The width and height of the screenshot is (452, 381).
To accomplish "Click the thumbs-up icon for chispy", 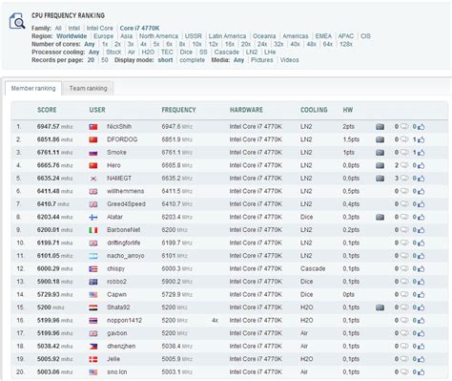I will (x=421, y=268).
